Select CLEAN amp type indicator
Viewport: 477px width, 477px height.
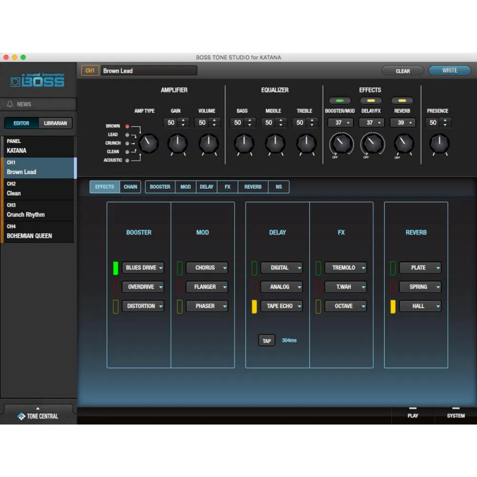click(127, 151)
